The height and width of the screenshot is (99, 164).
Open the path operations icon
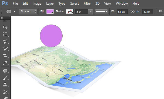pos(161,11)
